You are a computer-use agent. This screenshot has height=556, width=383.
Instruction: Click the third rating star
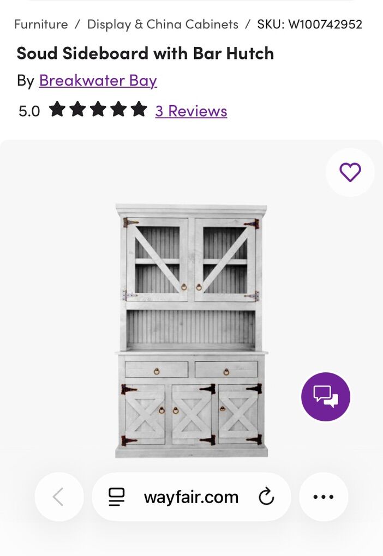pyautogui.click(x=98, y=110)
